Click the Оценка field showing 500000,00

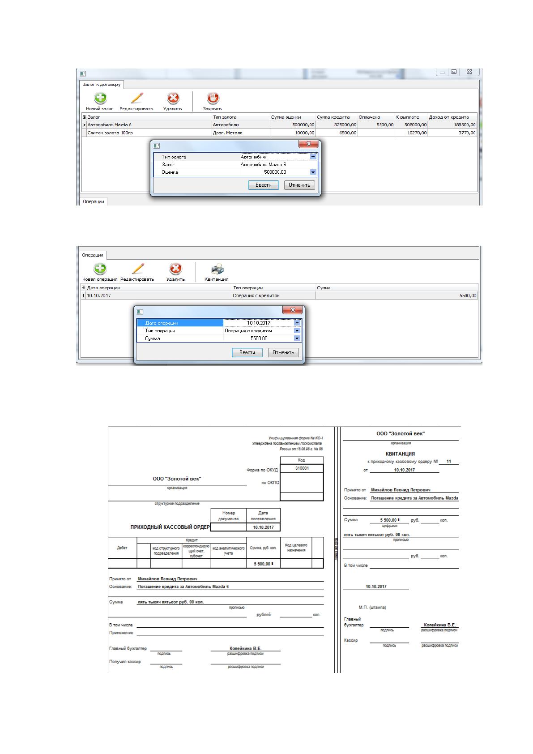click(275, 172)
